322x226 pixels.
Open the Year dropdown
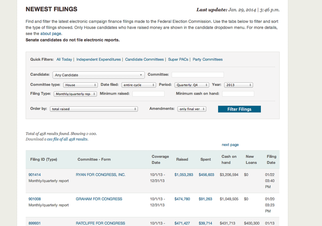click(x=239, y=85)
